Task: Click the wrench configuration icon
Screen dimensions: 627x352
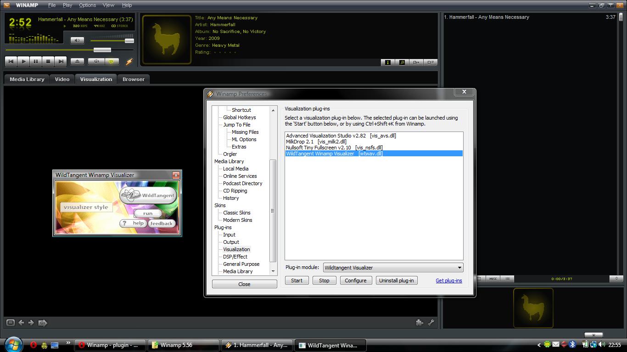Action: (x=431, y=323)
